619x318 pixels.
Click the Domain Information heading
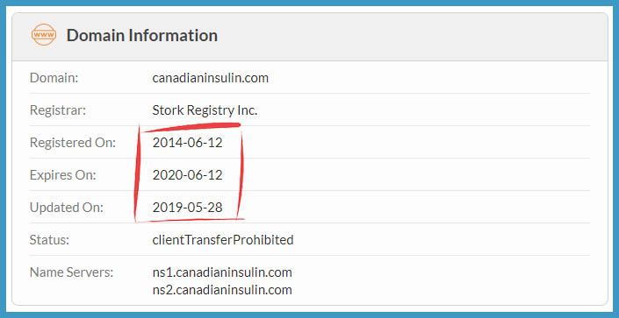(x=141, y=35)
